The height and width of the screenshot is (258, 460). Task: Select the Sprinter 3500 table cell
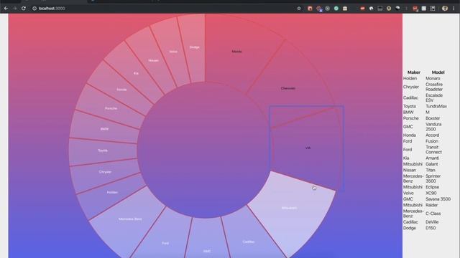pos(433,178)
